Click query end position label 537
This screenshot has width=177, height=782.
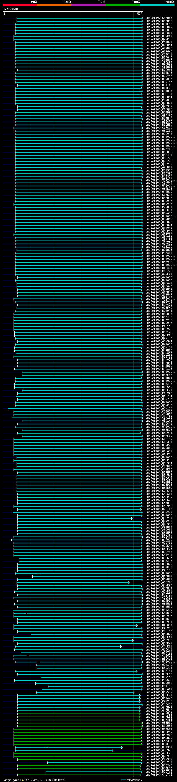tap(139, 14)
